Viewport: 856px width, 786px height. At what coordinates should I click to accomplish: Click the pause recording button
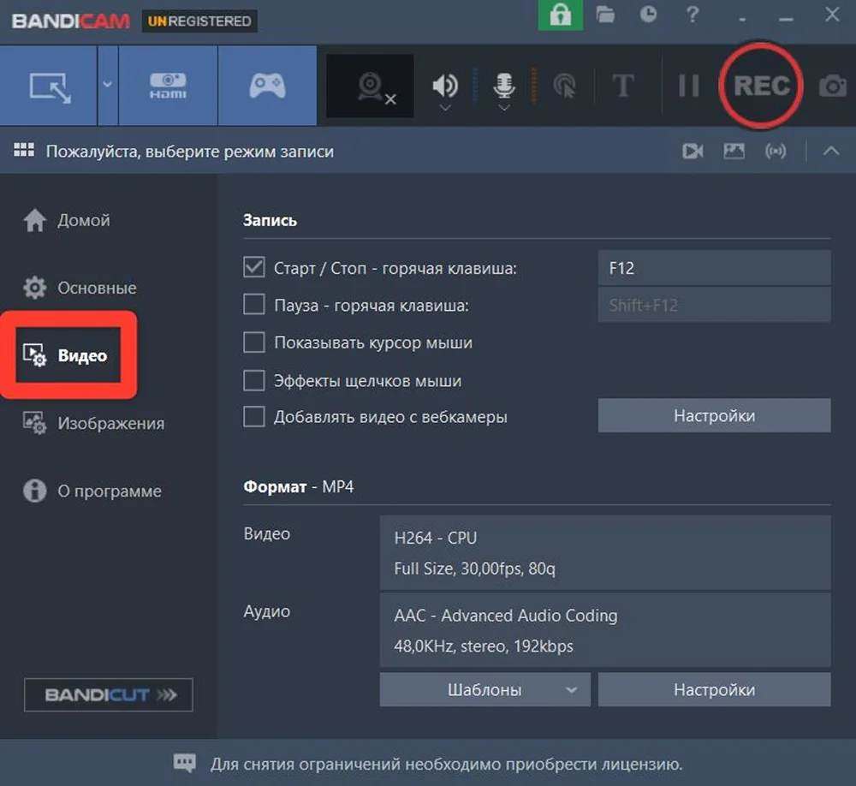pyautogui.click(x=688, y=86)
